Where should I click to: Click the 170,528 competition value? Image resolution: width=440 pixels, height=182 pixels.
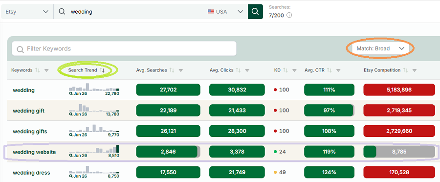coord(399,172)
